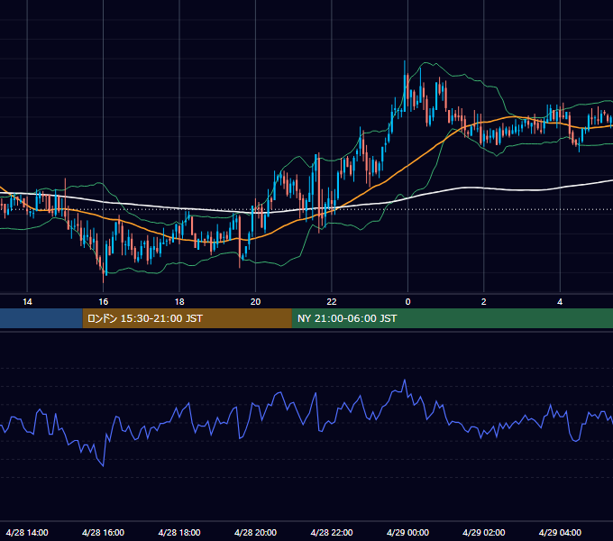Click the 4/29 04:00 date label
The height and width of the screenshot is (541, 613).
pos(560,532)
